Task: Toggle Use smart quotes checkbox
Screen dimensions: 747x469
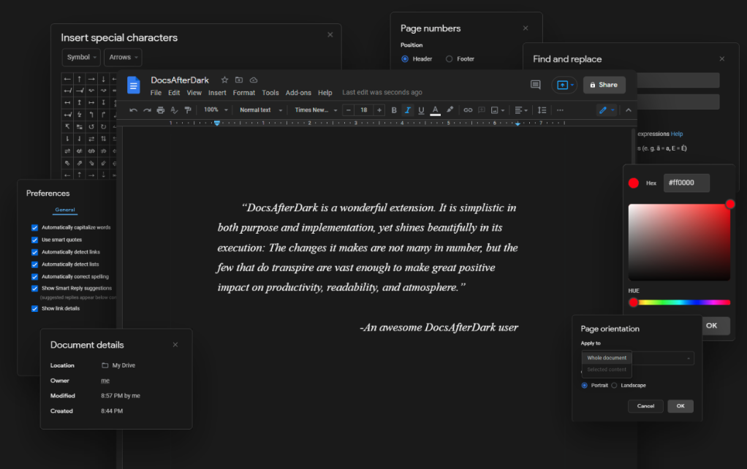Action: 35,240
